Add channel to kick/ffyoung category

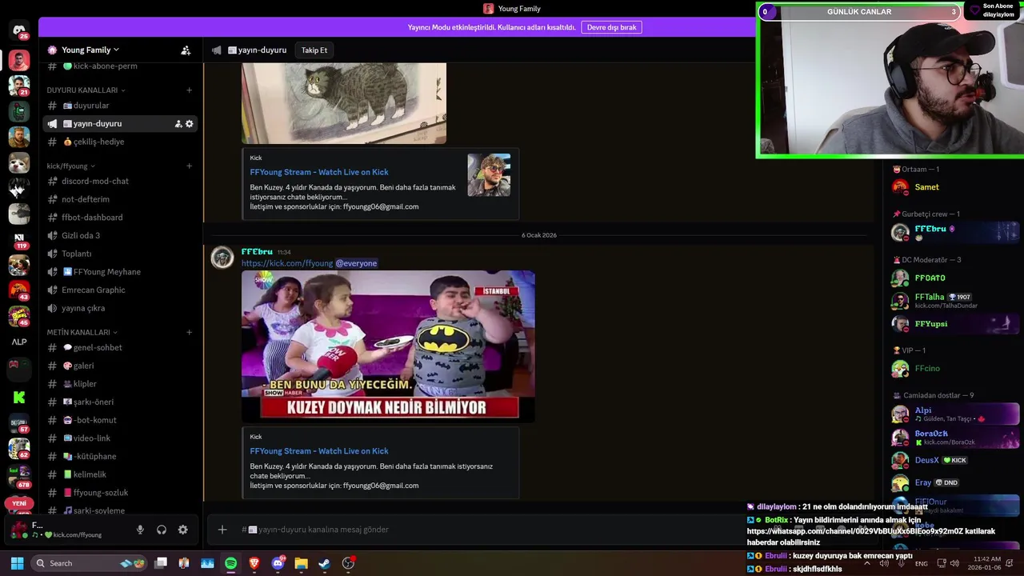190,166
